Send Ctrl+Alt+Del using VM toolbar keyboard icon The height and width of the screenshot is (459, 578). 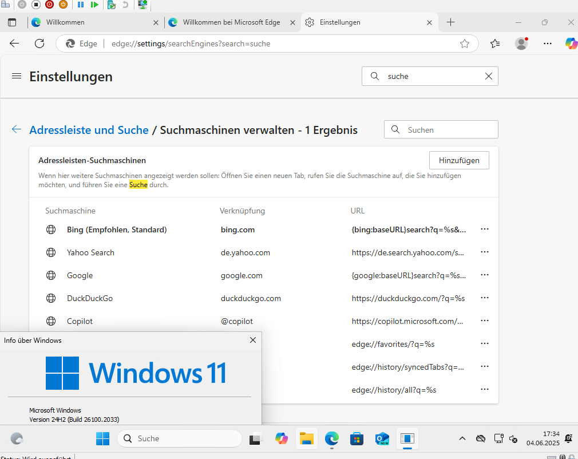tap(5, 5)
